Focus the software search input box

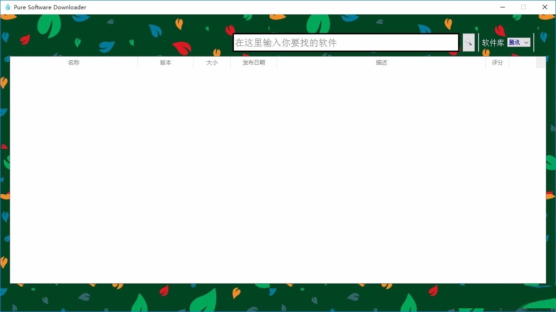pos(345,43)
